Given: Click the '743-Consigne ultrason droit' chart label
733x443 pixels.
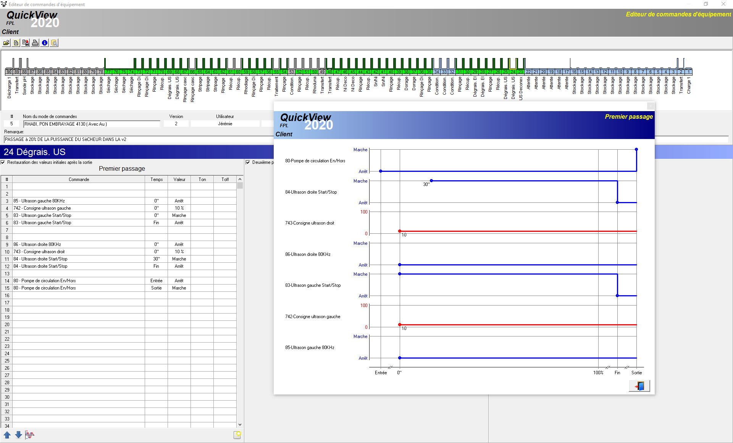Looking at the screenshot, I should click(x=309, y=223).
